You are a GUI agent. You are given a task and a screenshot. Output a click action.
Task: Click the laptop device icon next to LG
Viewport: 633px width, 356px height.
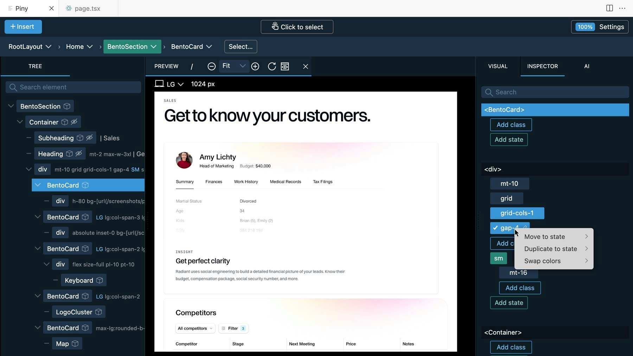(159, 84)
